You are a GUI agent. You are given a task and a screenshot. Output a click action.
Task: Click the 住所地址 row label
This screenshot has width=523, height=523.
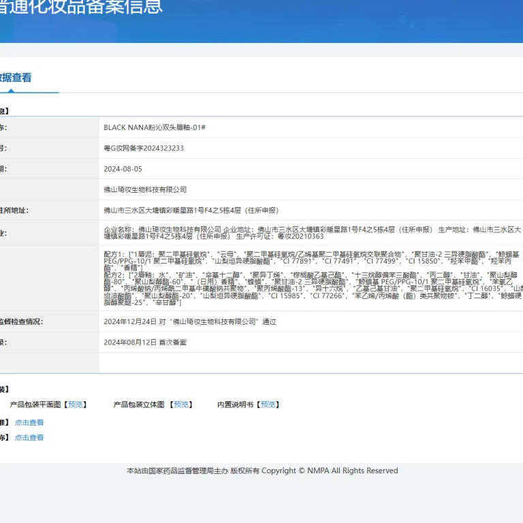tap(14, 210)
